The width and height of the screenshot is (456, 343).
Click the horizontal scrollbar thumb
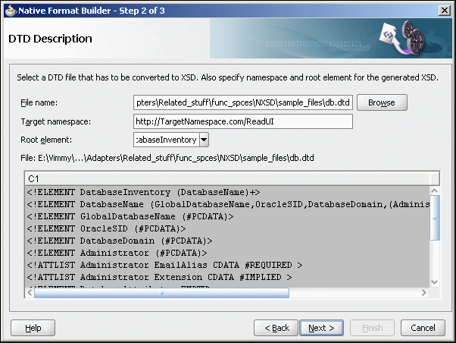click(x=161, y=293)
